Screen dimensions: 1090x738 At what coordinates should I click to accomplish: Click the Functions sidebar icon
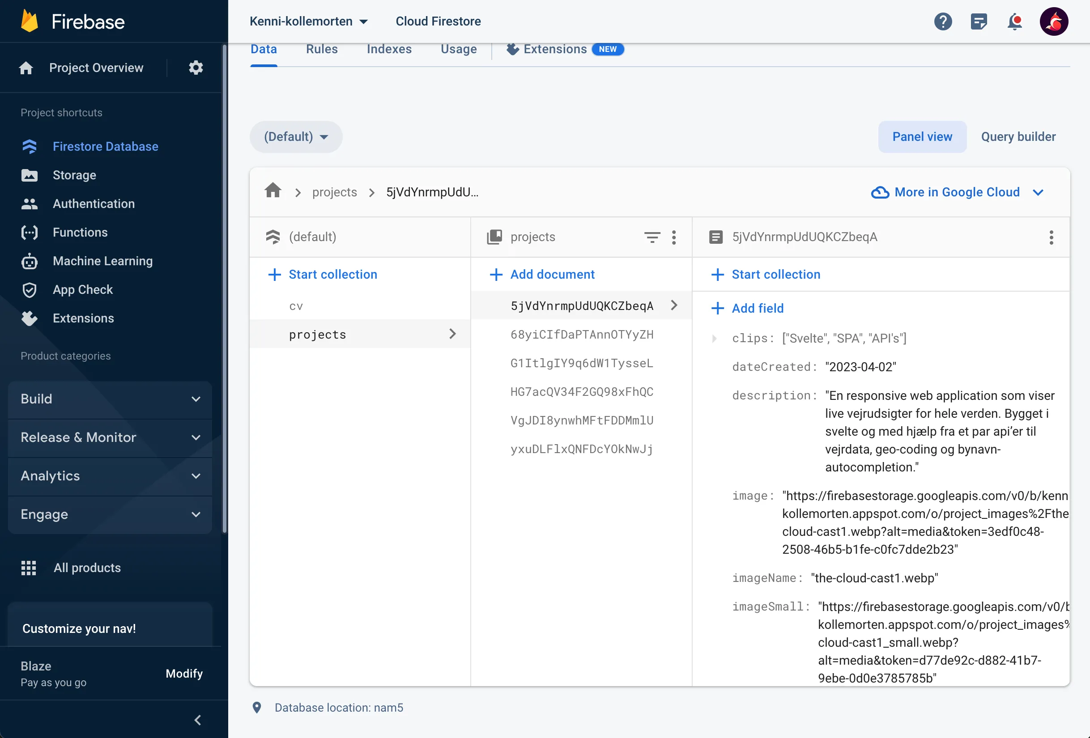tap(30, 233)
